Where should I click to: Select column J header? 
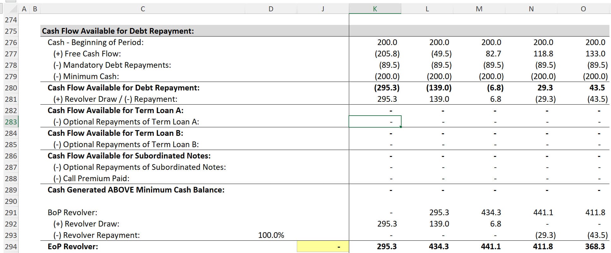click(x=323, y=9)
